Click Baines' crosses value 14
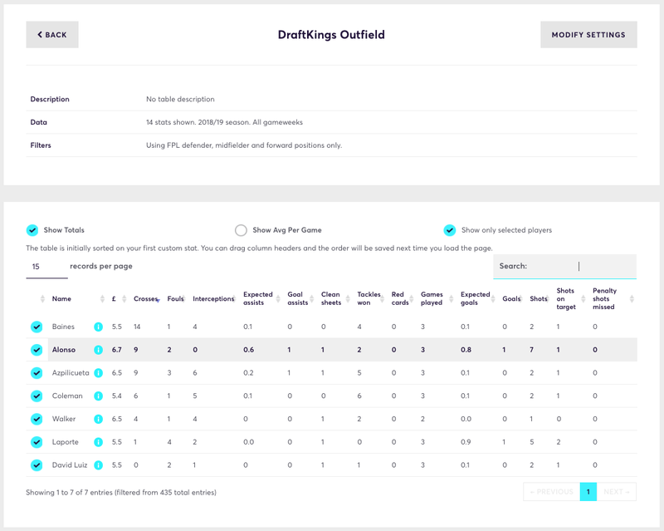 pos(137,327)
